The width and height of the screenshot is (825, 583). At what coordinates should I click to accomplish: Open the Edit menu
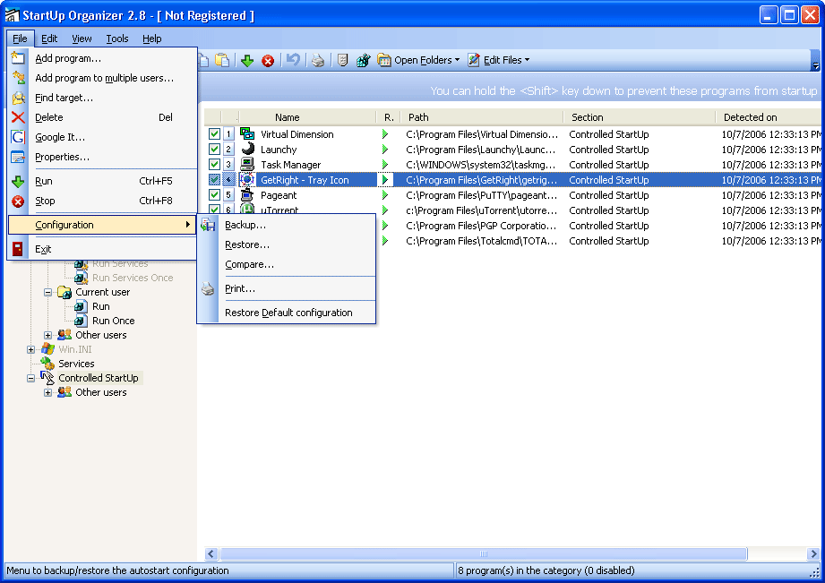pyautogui.click(x=49, y=39)
